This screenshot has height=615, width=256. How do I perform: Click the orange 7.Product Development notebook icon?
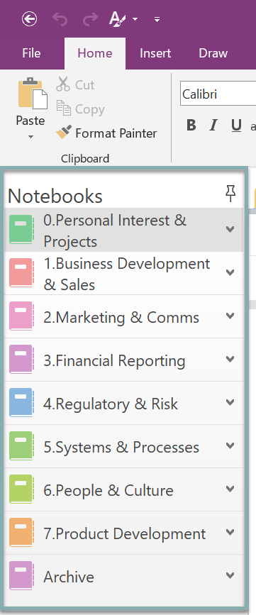coord(21,532)
